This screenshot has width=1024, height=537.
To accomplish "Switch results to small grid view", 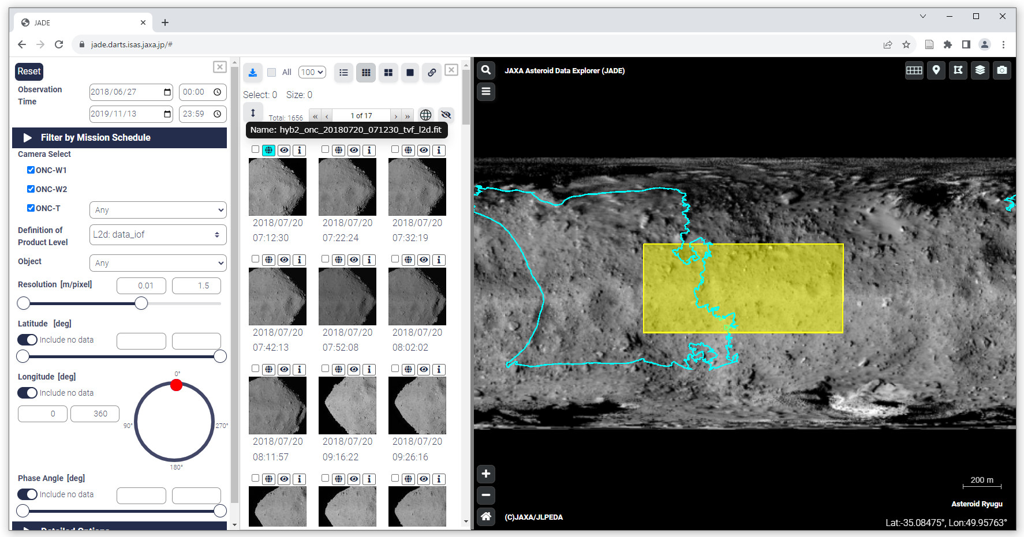I will [366, 73].
